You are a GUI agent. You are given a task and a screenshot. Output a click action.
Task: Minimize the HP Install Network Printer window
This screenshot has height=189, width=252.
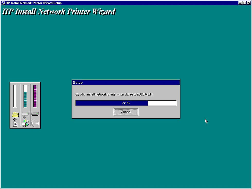pos(240,3)
